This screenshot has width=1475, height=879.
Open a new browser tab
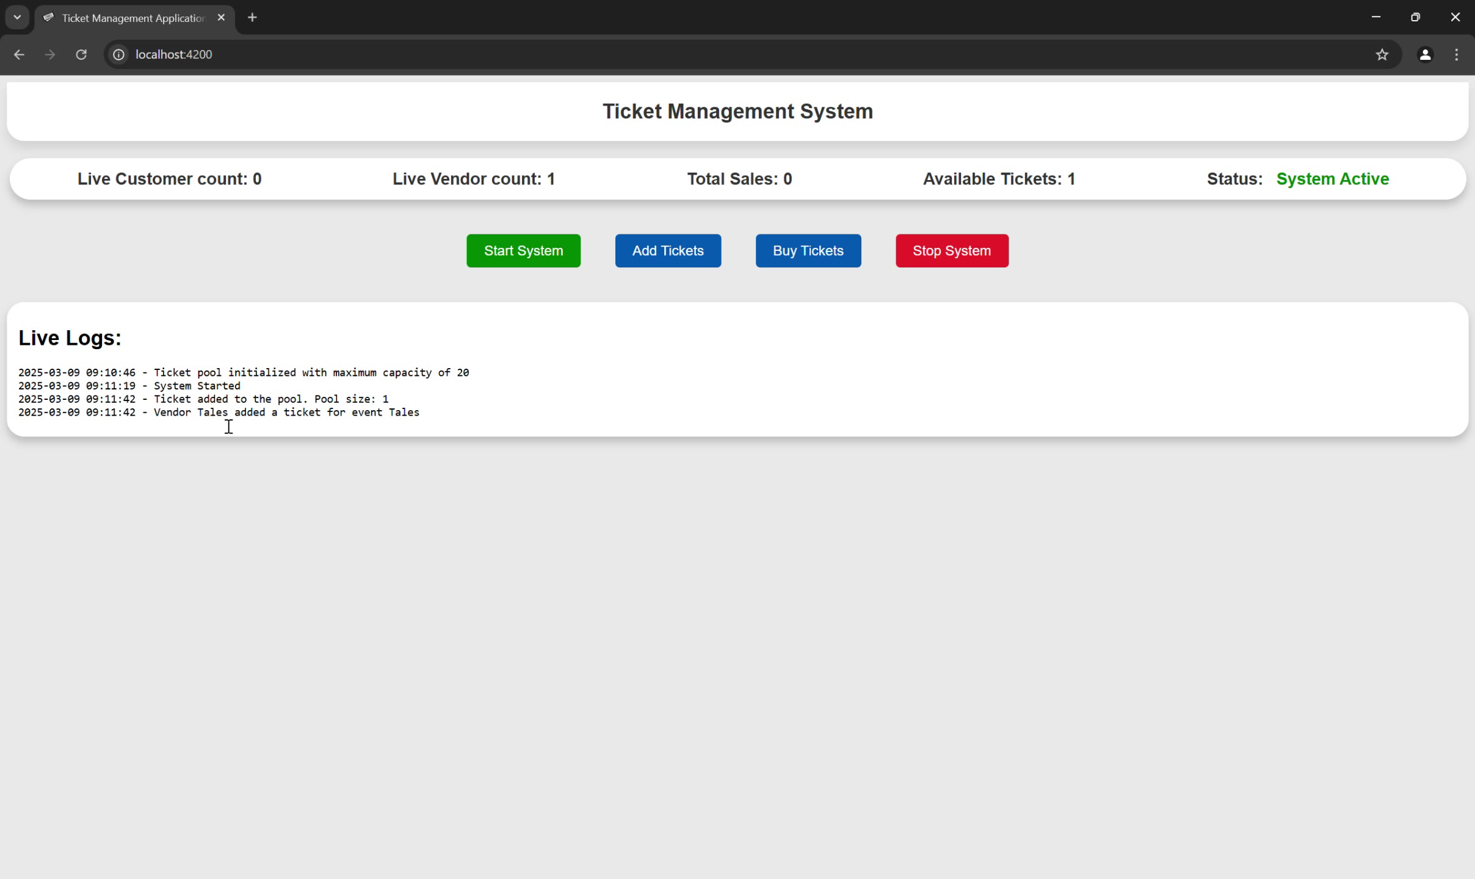click(252, 18)
